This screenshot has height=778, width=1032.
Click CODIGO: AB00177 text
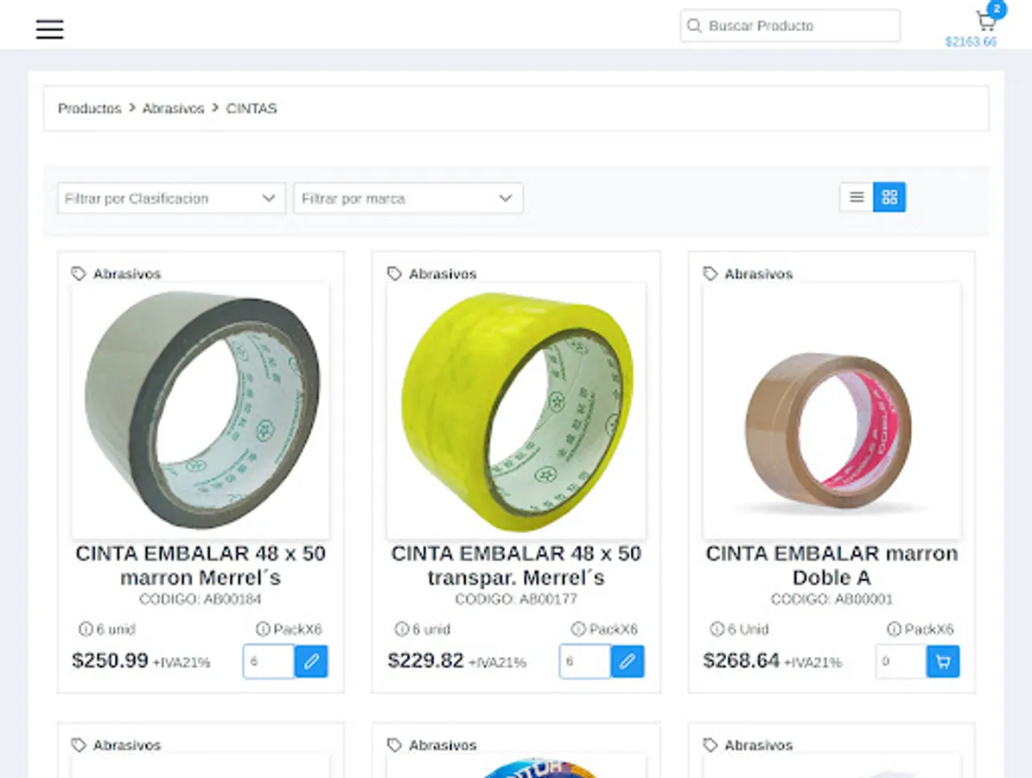[x=517, y=599]
